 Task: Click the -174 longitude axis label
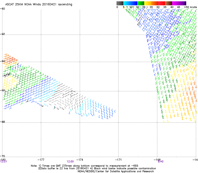pyautogui.click(x=80, y=160)
